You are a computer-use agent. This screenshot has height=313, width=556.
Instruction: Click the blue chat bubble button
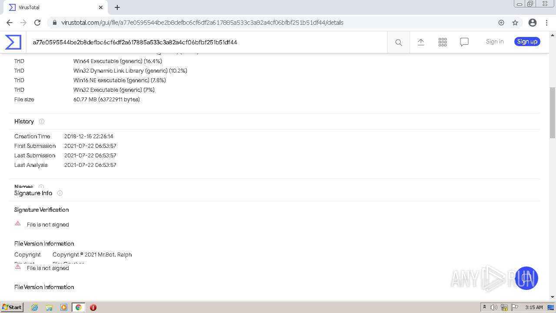(x=526, y=278)
